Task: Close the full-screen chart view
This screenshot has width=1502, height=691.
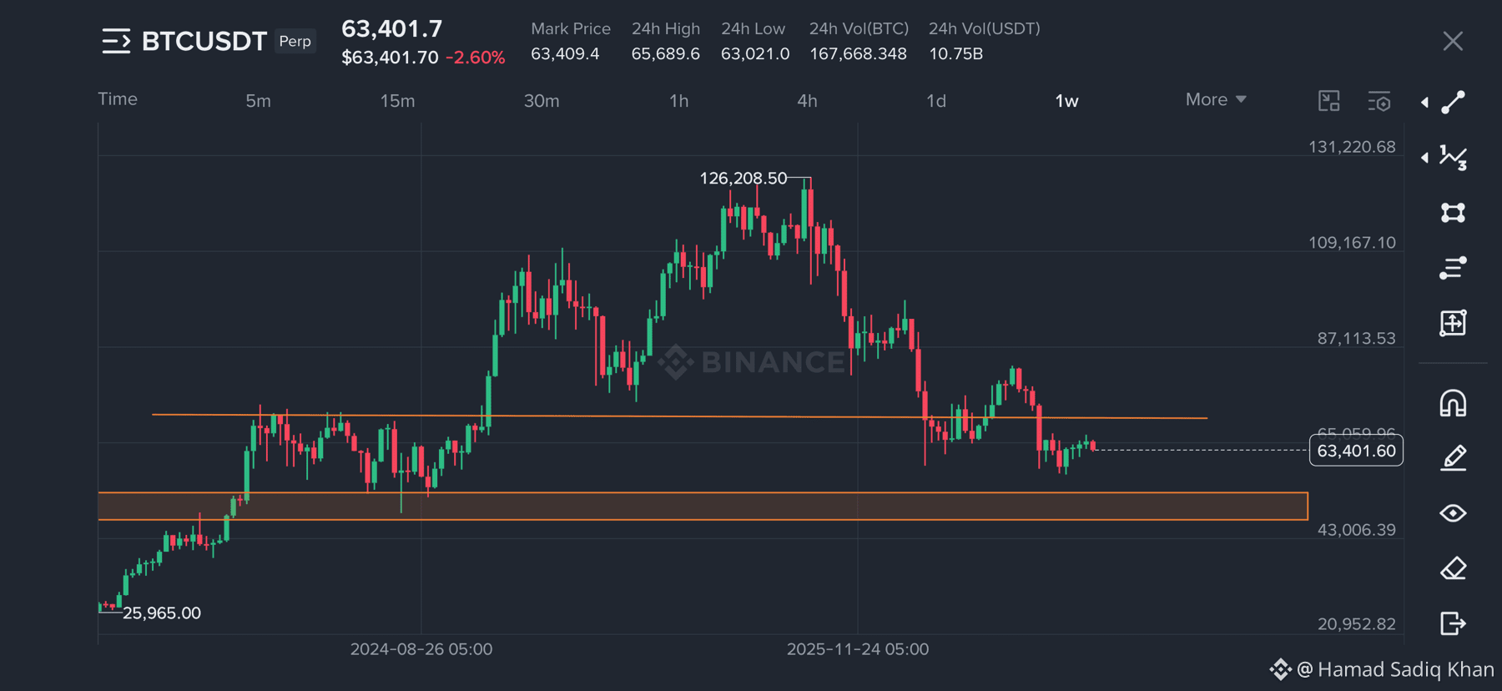Action: coord(1453,41)
